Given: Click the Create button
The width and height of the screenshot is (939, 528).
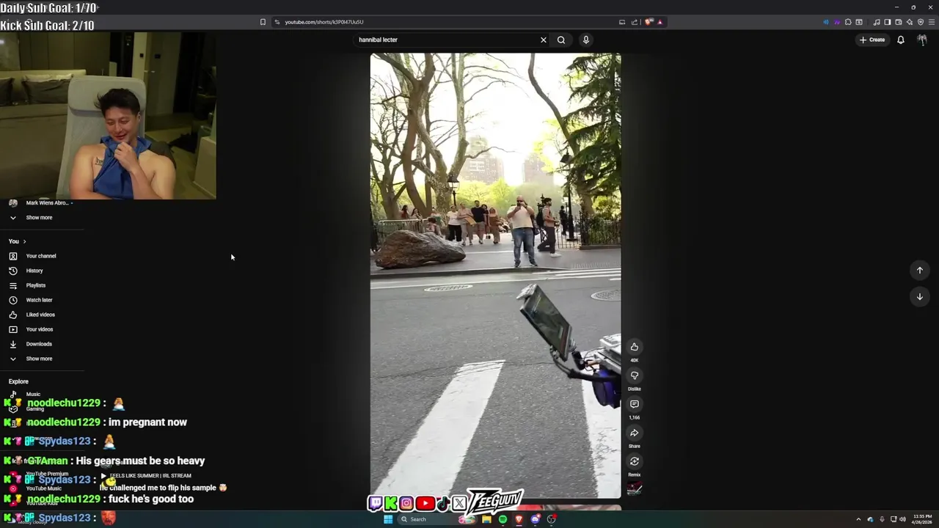Looking at the screenshot, I should [x=872, y=40].
